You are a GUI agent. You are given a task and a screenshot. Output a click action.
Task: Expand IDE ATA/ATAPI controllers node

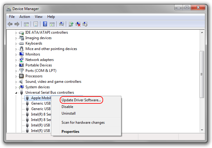pyautogui.click(x=16, y=33)
